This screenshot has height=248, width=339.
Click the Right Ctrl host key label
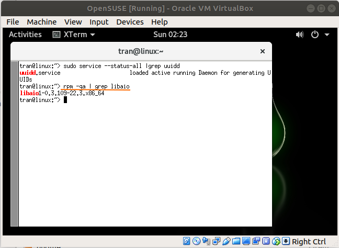(x=309, y=241)
